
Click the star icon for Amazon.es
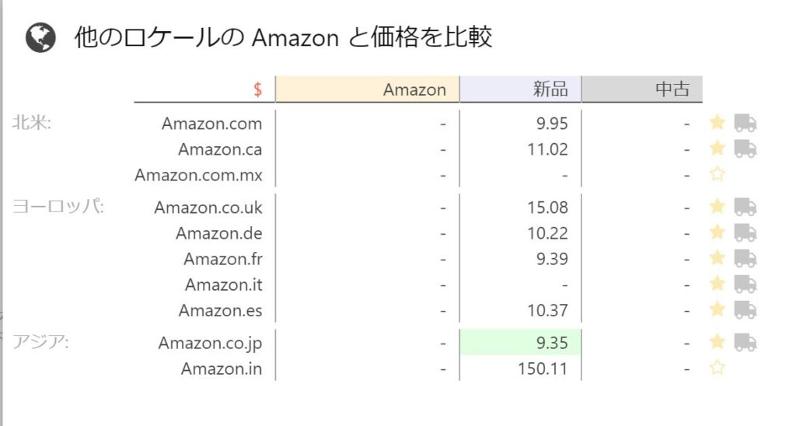[x=717, y=309]
